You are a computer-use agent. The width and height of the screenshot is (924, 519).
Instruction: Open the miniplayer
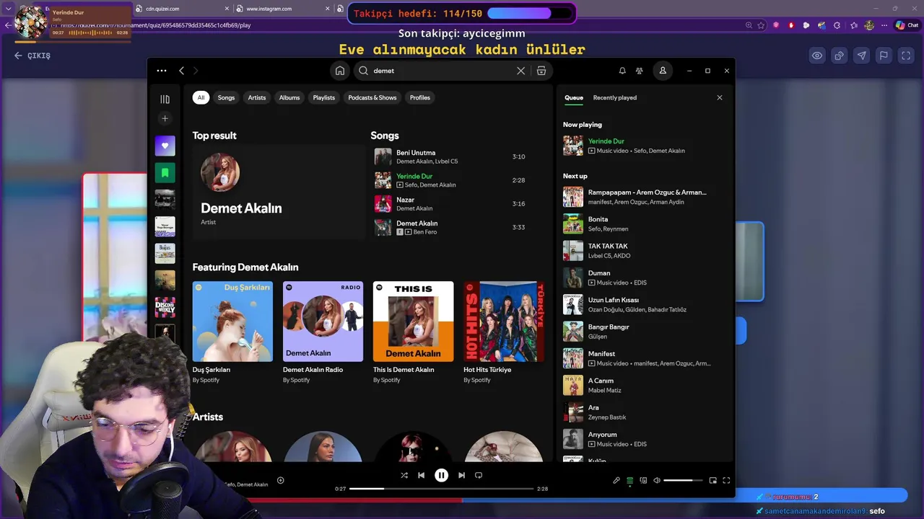tap(713, 480)
